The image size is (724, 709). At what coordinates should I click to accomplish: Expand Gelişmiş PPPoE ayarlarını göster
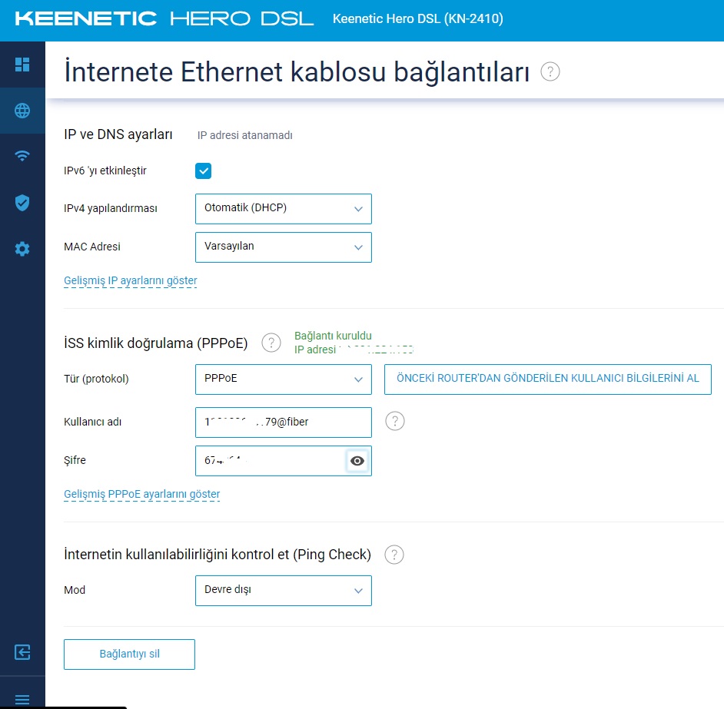click(x=141, y=495)
